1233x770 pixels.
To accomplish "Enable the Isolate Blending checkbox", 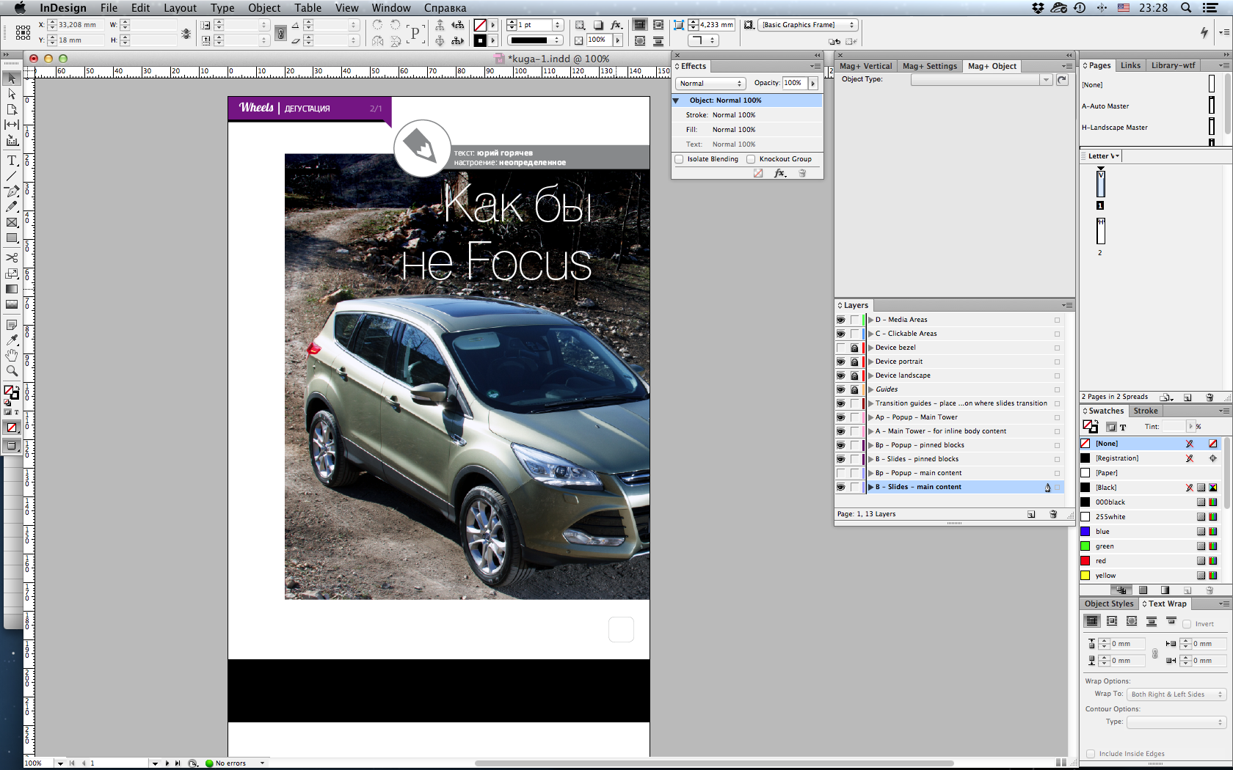I will click(x=679, y=159).
